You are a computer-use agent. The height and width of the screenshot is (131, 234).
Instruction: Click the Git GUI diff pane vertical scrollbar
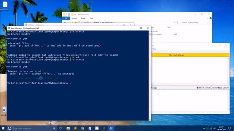(228, 70)
